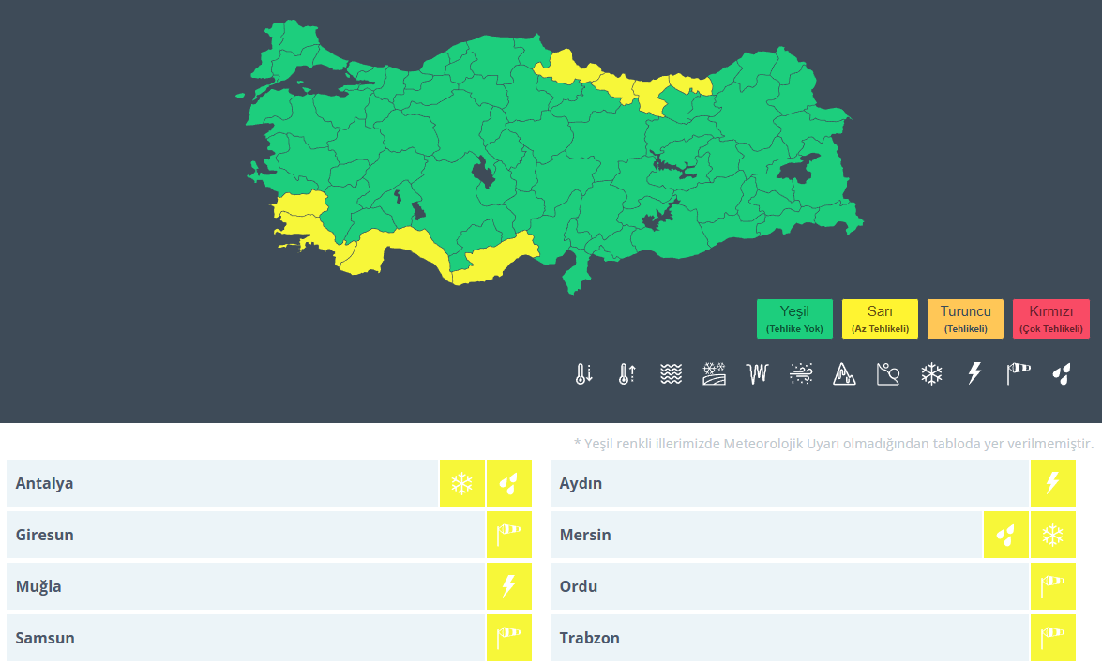Click the rain icon in Mersin row
The height and width of the screenshot is (666, 1102).
1005,536
